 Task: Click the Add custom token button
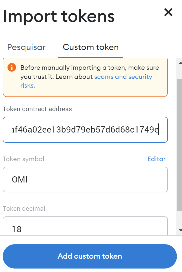pyautogui.click(x=90, y=256)
